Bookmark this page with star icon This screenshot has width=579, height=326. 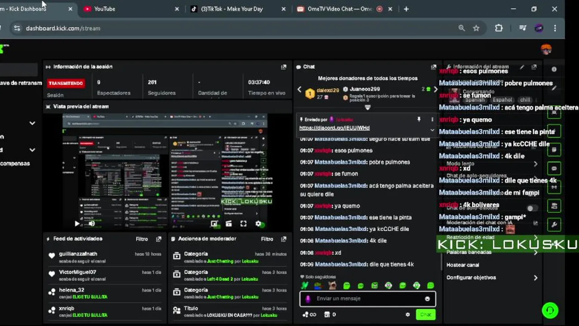pyautogui.click(x=476, y=28)
